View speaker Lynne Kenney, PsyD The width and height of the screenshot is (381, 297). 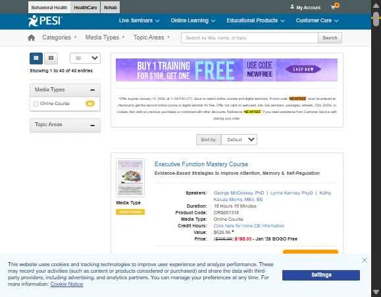[x=292, y=193]
